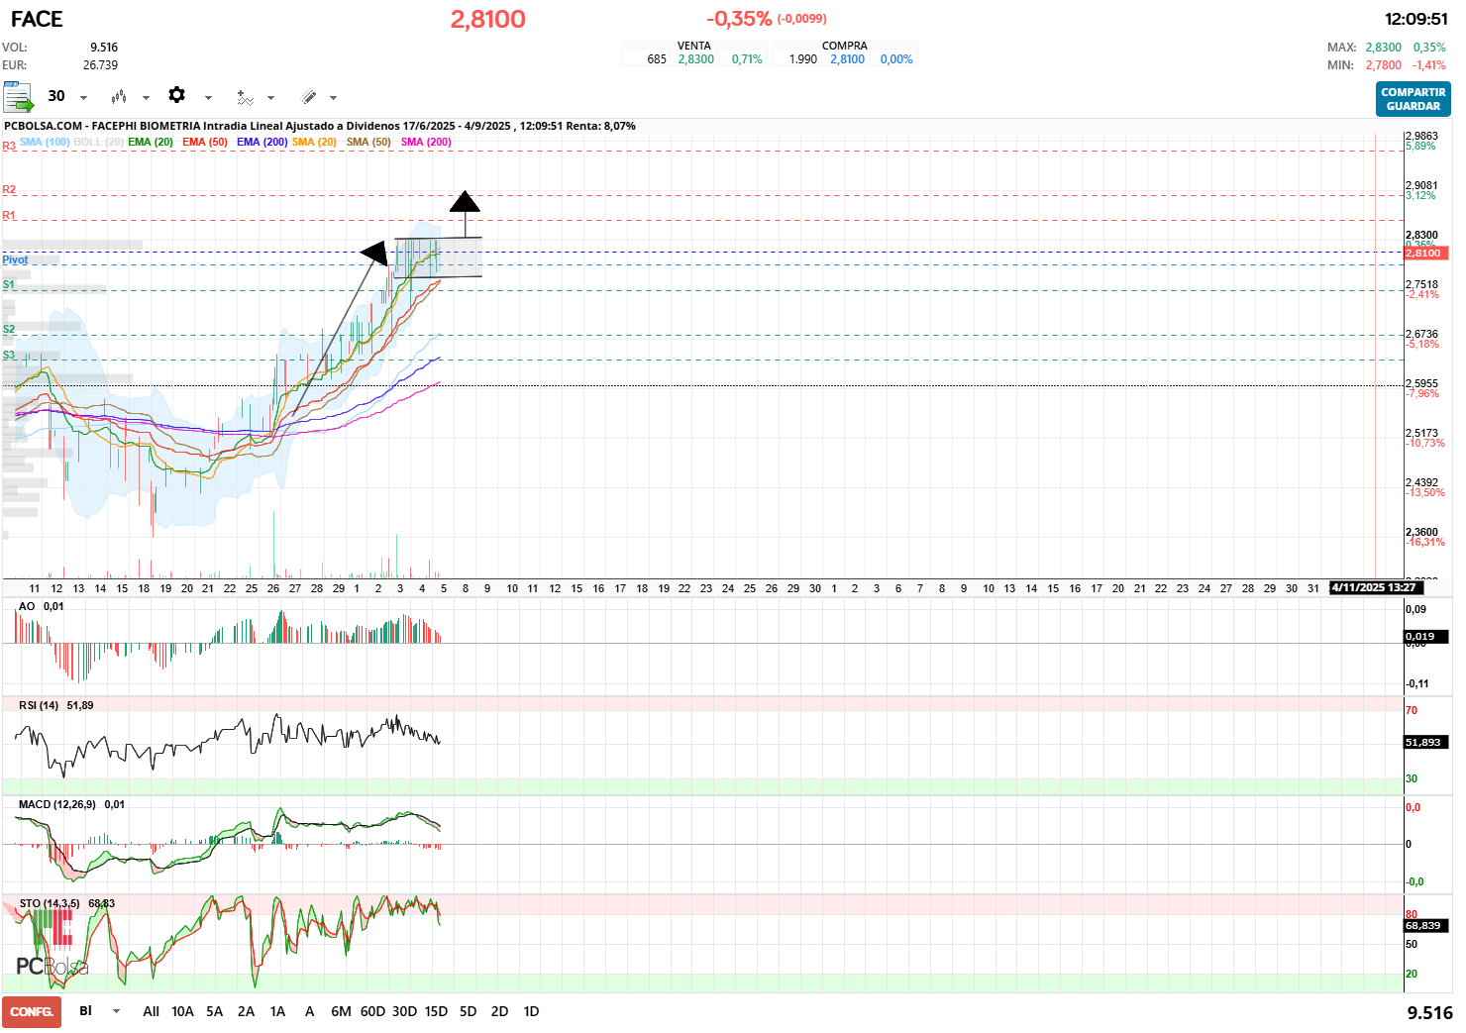Select the 60D time range
The width and height of the screenshot is (1466, 1033).
pyautogui.click(x=372, y=1011)
